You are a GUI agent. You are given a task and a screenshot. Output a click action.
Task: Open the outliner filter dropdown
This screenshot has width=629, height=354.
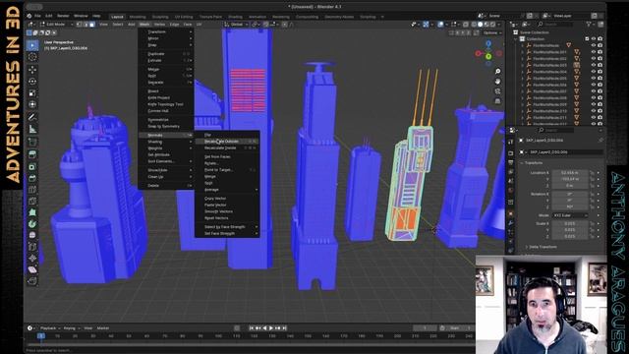point(591,25)
